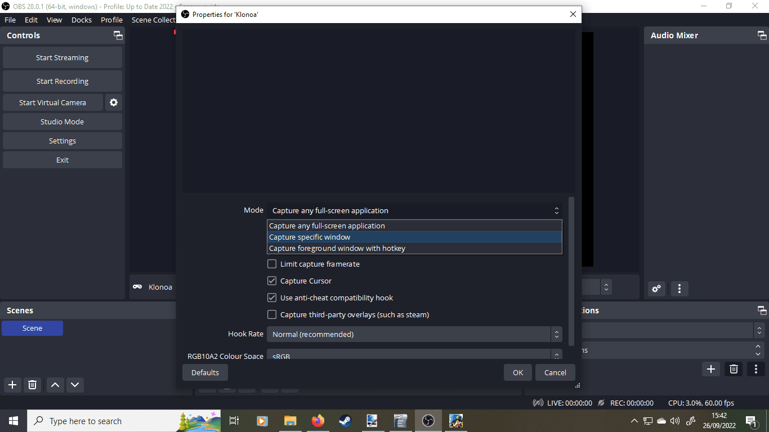Reset properties with Defaults button

[x=205, y=372]
